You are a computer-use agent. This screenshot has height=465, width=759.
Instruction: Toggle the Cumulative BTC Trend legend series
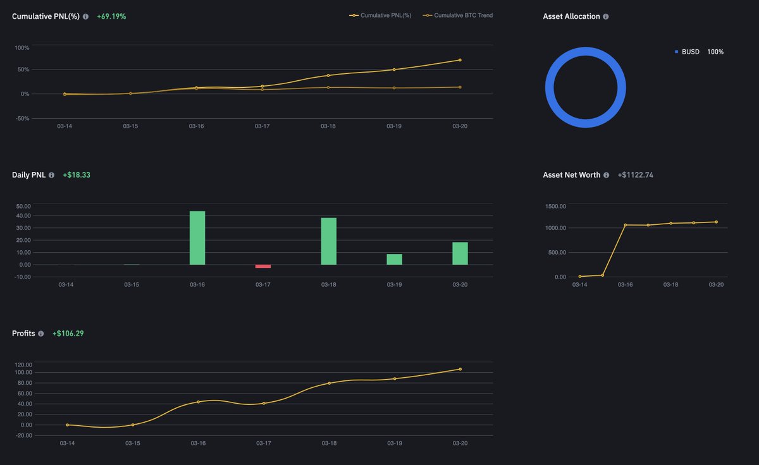tap(458, 15)
